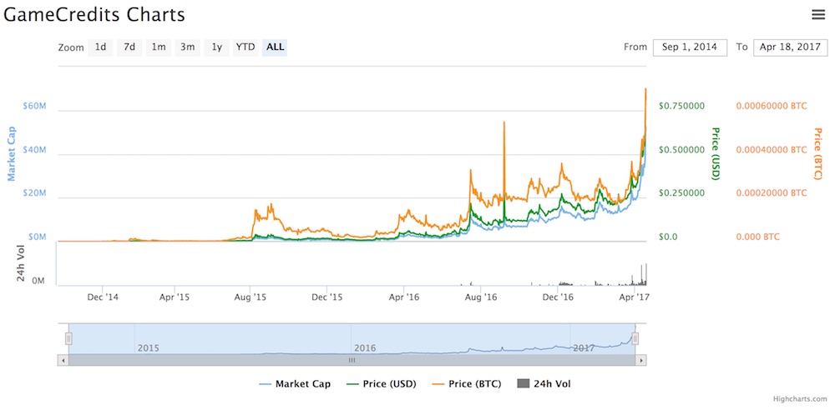Click the Apr '15 x-axis label
Viewport: 835px width, 410px height.
175,297
